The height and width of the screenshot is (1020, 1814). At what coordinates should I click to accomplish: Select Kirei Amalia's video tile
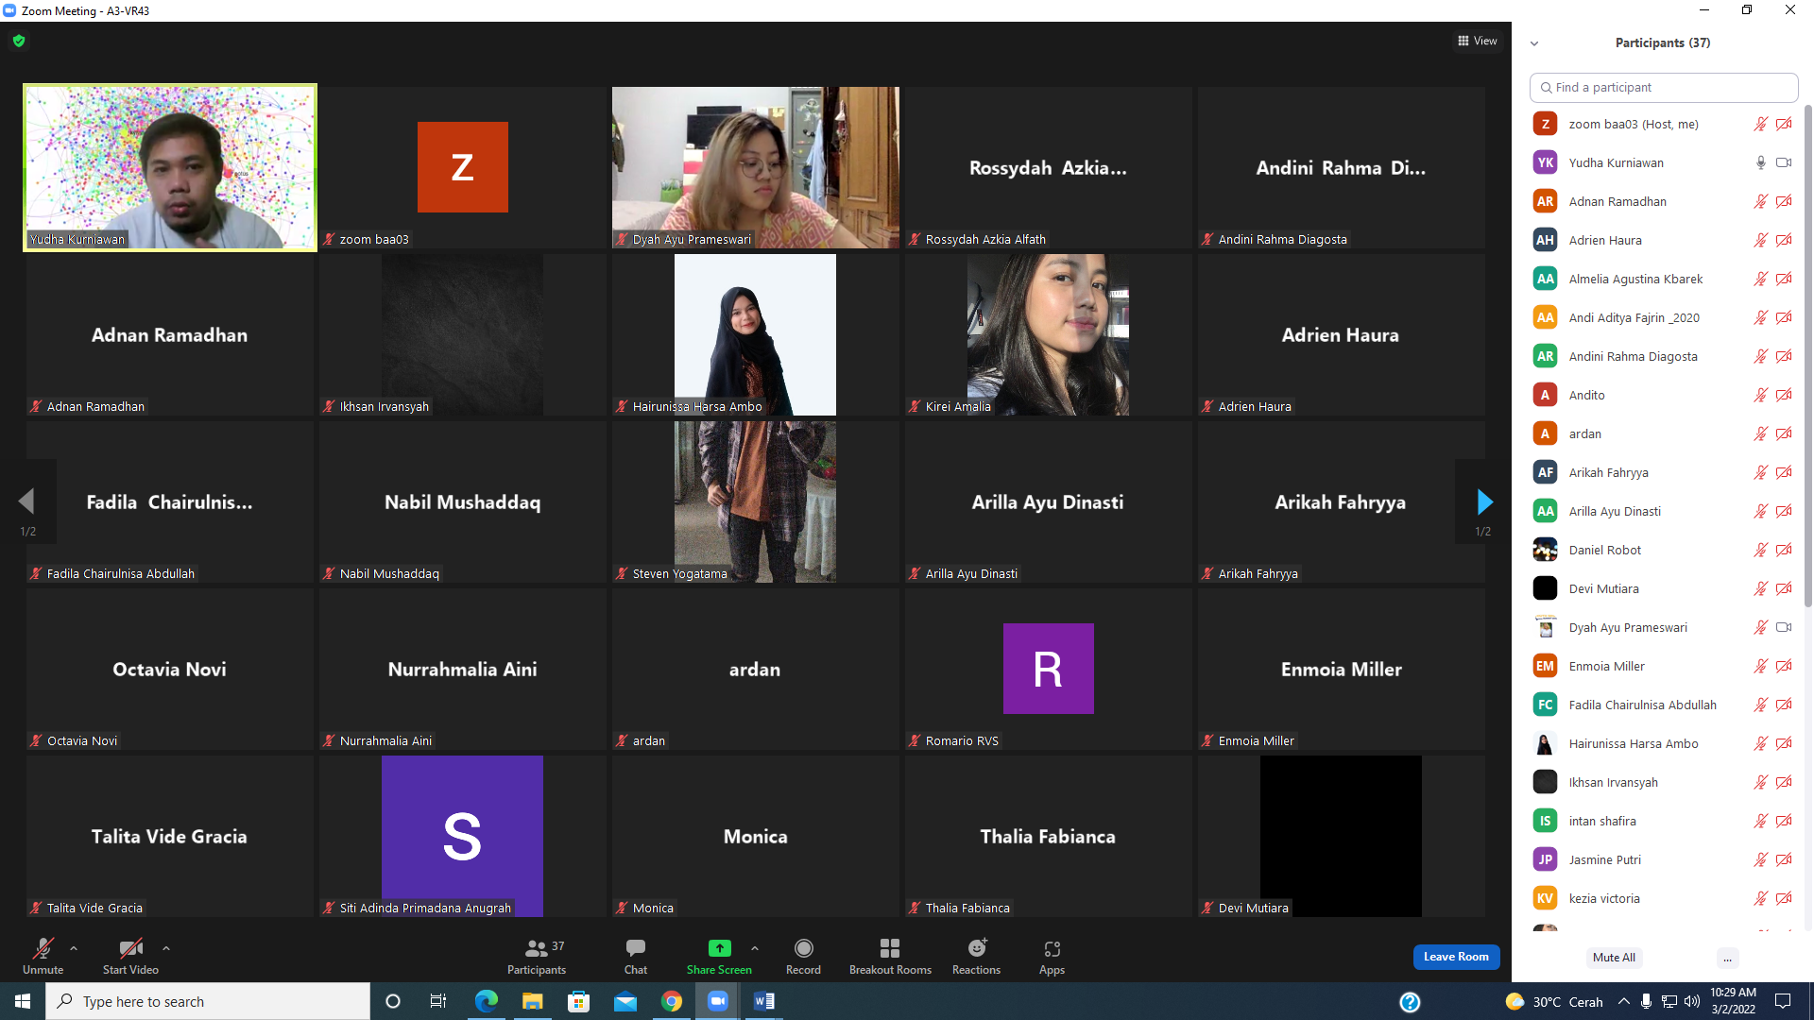pyautogui.click(x=1048, y=334)
